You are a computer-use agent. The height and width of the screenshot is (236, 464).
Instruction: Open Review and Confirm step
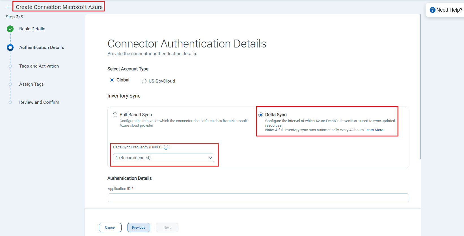pyautogui.click(x=39, y=102)
